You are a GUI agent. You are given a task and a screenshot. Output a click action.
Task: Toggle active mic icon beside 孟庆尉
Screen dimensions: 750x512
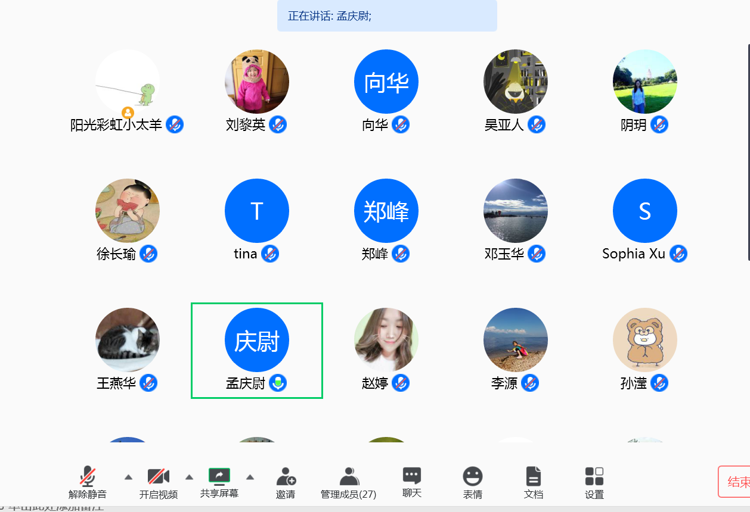point(278,383)
